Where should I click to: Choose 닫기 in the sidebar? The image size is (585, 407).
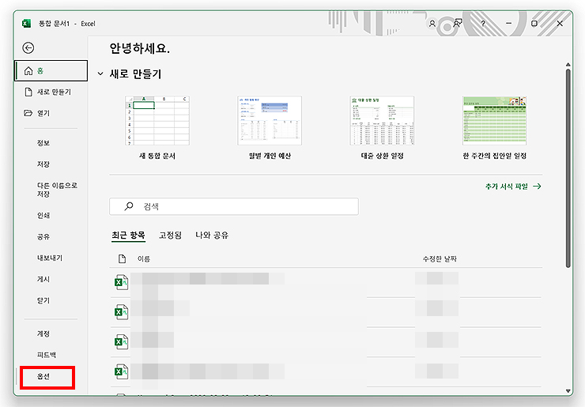43,300
